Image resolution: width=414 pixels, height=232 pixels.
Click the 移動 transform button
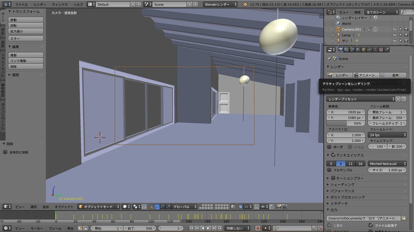coord(26,20)
